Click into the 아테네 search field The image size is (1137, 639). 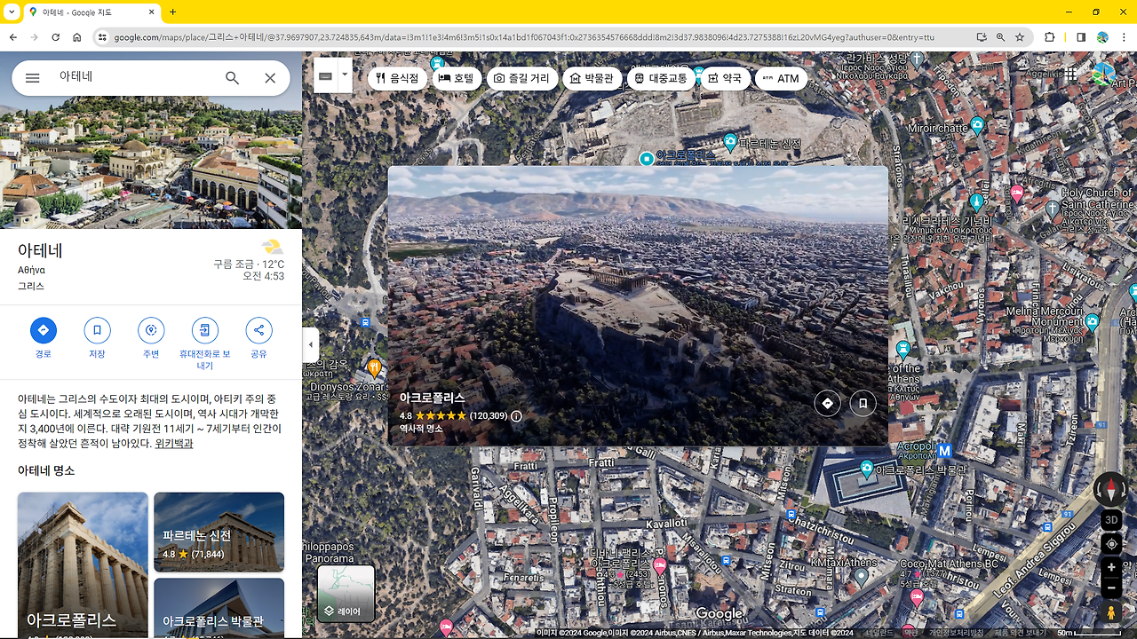click(x=133, y=78)
